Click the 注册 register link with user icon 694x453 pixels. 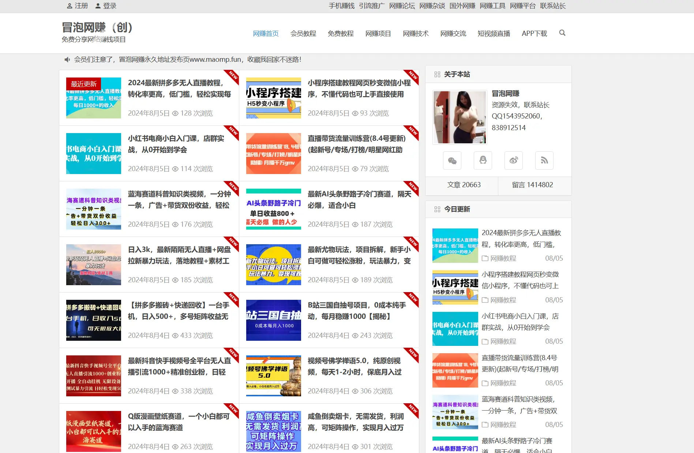(78, 6)
